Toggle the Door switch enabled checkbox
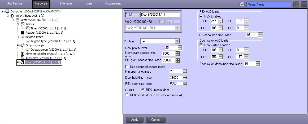308x124 pixels. 201,45
